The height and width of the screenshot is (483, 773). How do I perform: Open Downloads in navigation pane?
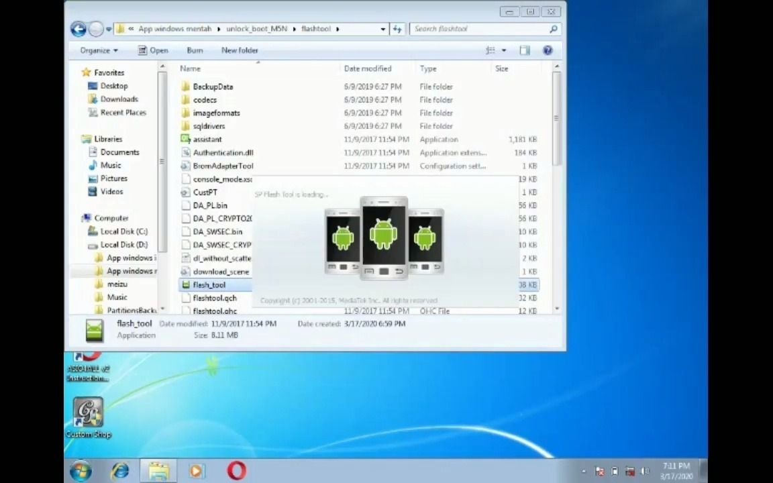(119, 99)
